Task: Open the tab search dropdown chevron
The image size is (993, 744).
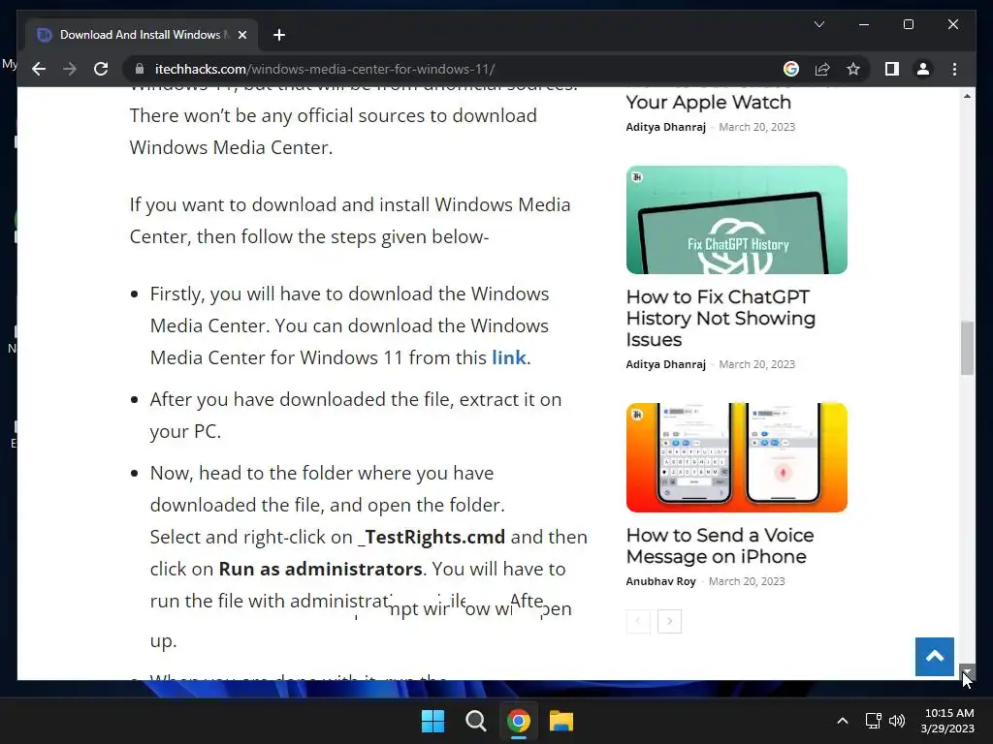Action: click(x=818, y=24)
